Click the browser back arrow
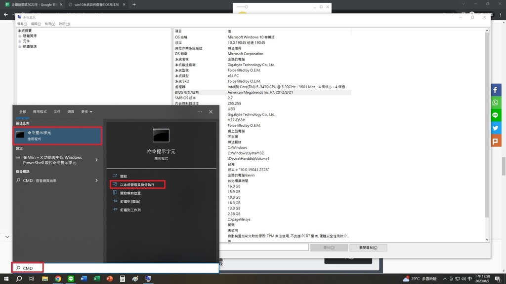Image resolution: width=506 pixels, height=284 pixels. 5,14
